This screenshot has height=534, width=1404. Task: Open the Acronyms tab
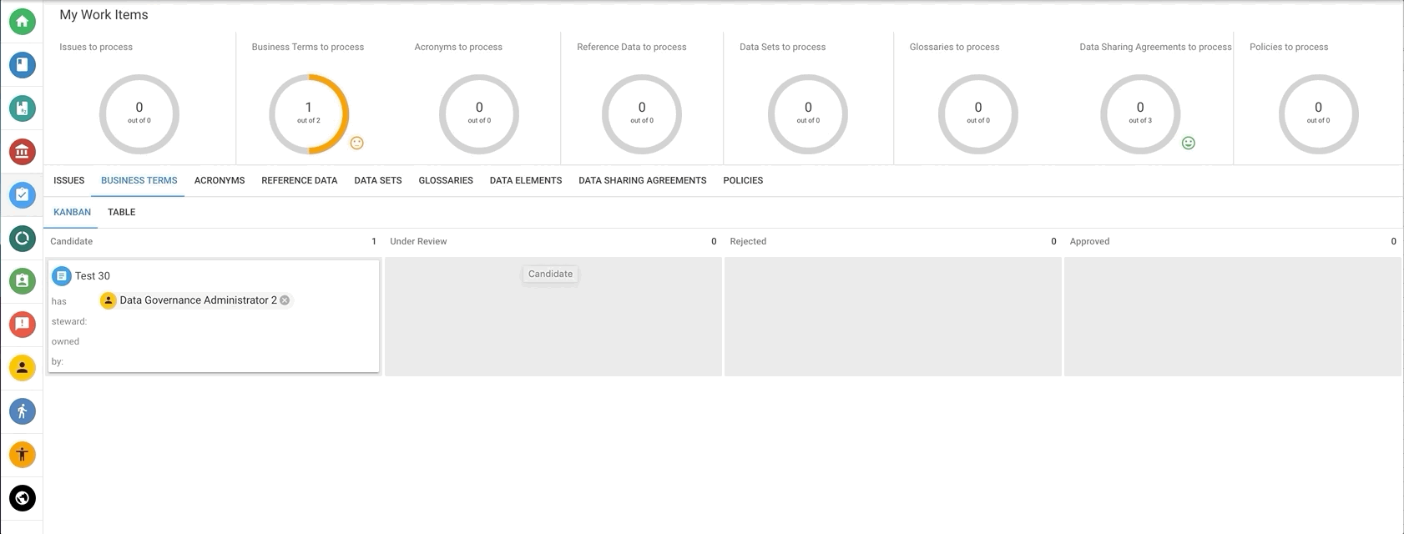click(220, 180)
